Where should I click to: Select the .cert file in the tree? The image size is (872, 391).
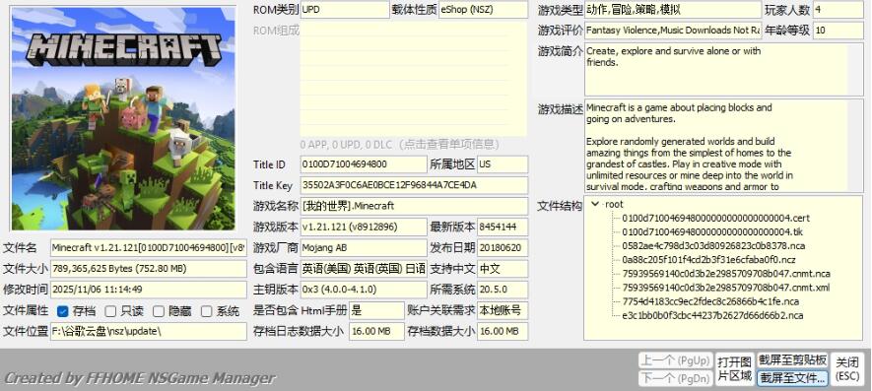715,218
